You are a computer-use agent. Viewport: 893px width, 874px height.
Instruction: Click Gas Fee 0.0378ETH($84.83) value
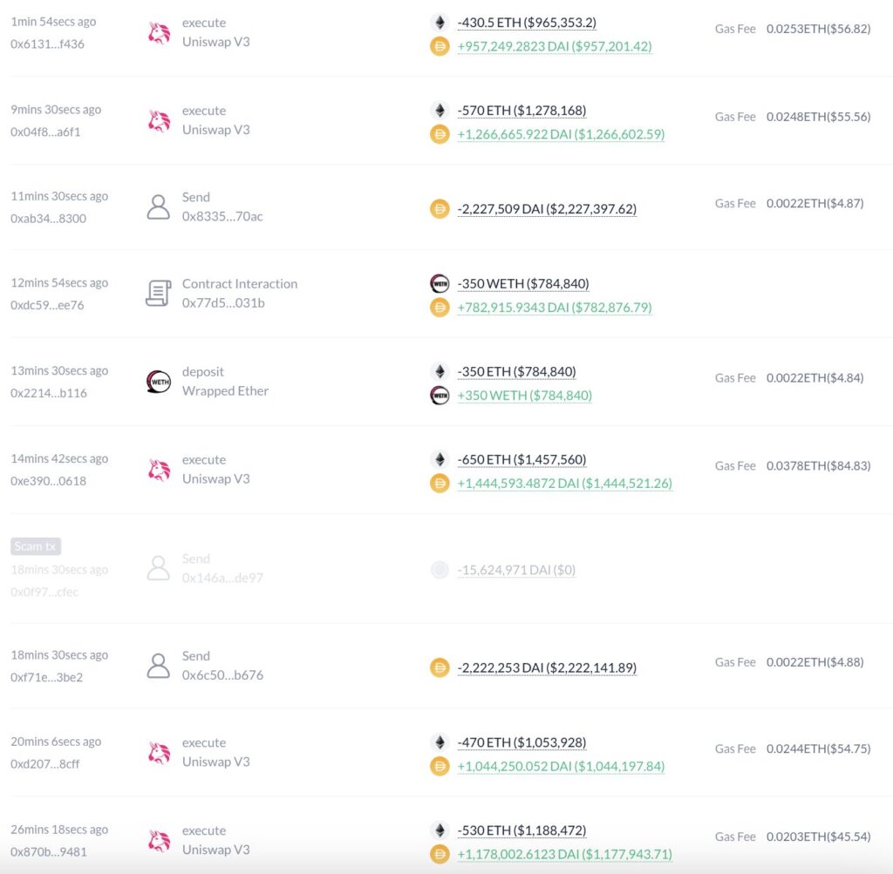click(x=818, y=466)
